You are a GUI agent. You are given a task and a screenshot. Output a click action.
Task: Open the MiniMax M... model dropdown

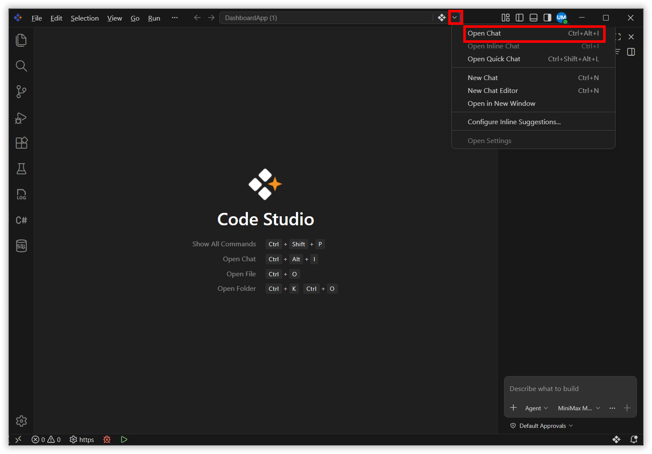pyautogui.click(x=579, y=408)
